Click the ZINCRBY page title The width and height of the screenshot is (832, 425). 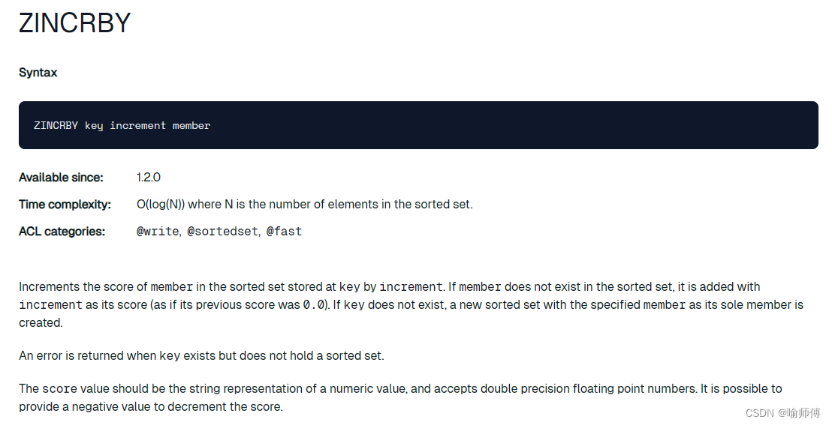75,22
